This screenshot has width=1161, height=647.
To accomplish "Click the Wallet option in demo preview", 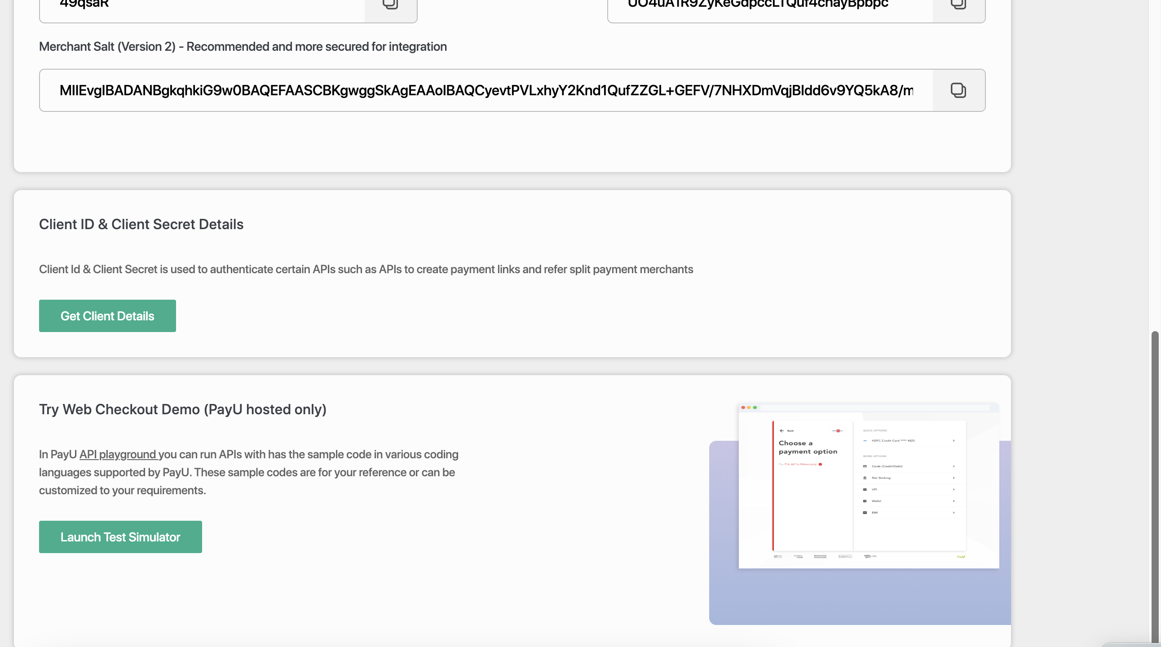I will pos(876,501).
